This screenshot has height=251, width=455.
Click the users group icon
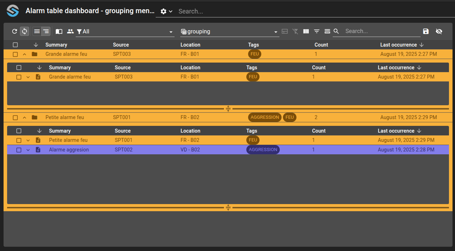click(x=70, y=31)
